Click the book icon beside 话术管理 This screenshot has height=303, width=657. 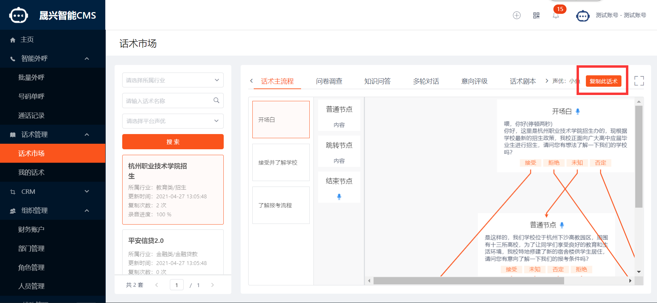pos(13,135)
